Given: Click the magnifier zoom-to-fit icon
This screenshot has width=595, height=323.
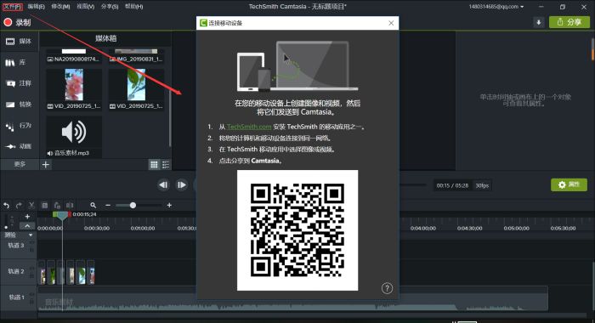Looking at the screenshot, I should coord(93,206).
